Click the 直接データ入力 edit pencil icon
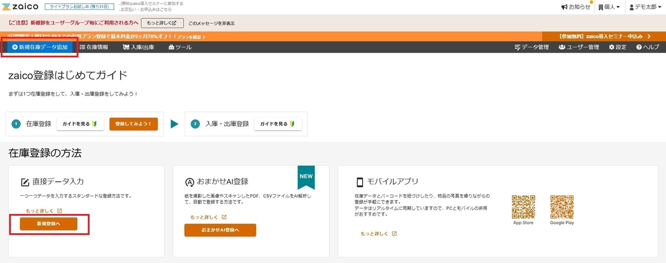Screen dimensions: 666x263 click(24, 182)
